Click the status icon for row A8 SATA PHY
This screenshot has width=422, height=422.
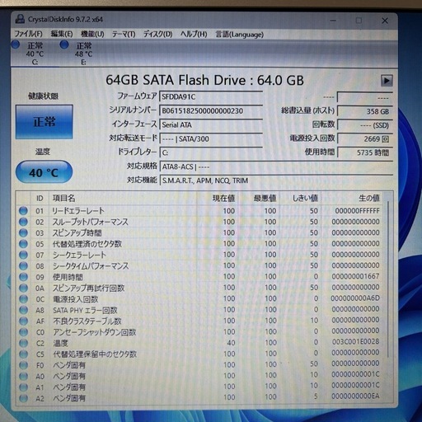point(23,310)
